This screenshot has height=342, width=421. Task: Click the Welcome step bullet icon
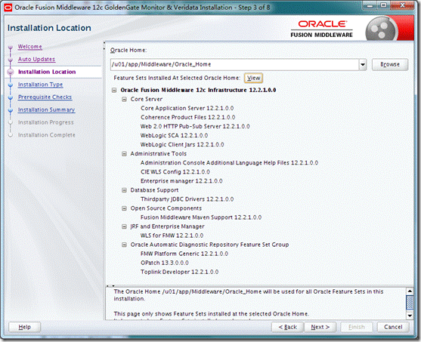(x=11, y=48)
